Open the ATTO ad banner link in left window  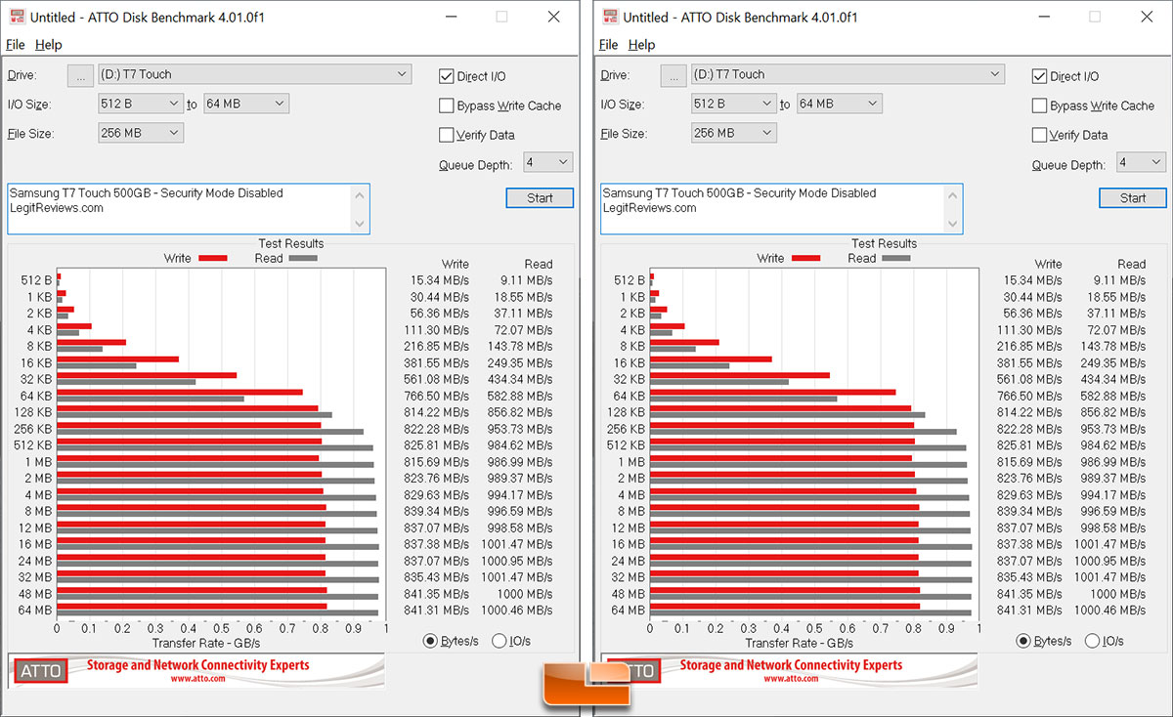(196, 670)
